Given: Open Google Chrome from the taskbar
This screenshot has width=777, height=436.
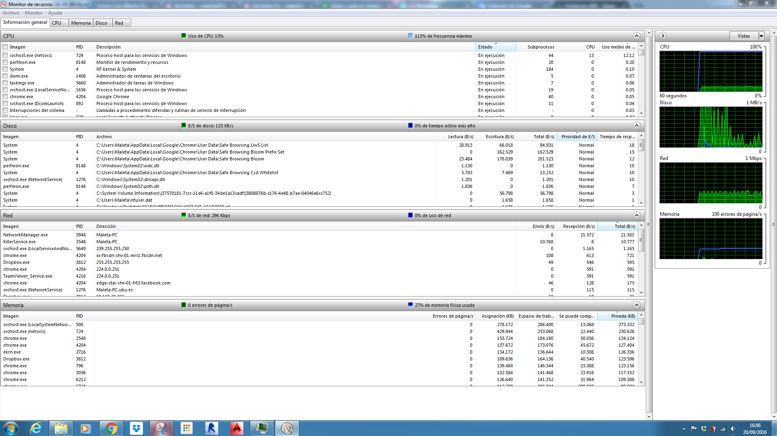Looking at the screenshot, I should pyautogui.click(x=111, y=428).
